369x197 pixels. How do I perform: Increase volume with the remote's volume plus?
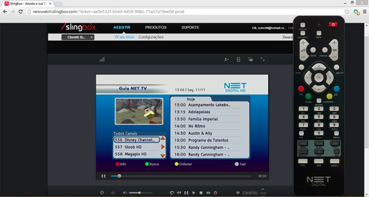[304, 43]
